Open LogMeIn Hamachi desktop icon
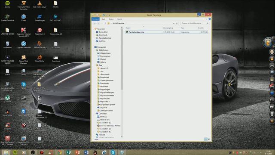 pyautogui.click(x=24, y=45)
